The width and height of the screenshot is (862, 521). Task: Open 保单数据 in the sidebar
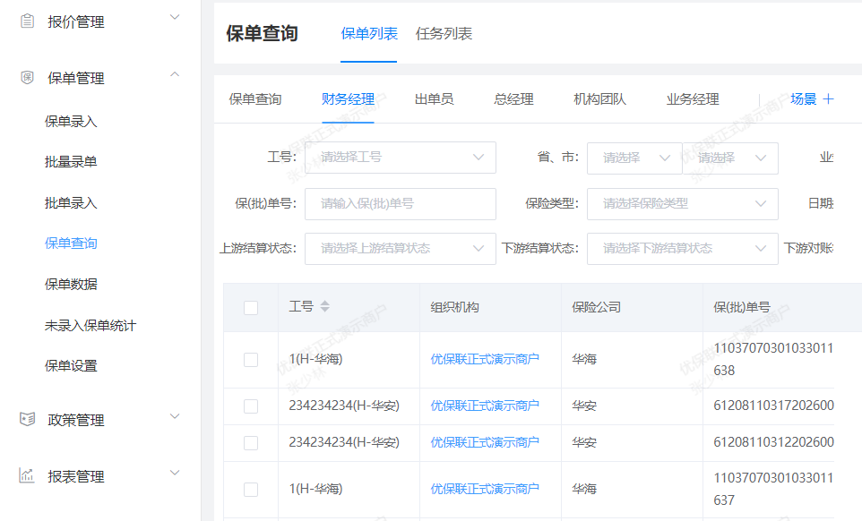tap(71, 285)
